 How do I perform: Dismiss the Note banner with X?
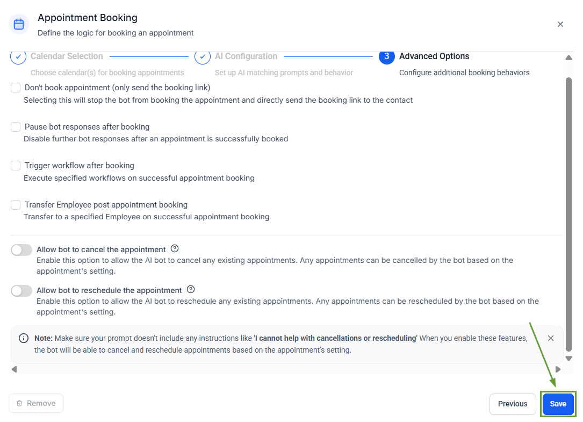coord(551,338)
